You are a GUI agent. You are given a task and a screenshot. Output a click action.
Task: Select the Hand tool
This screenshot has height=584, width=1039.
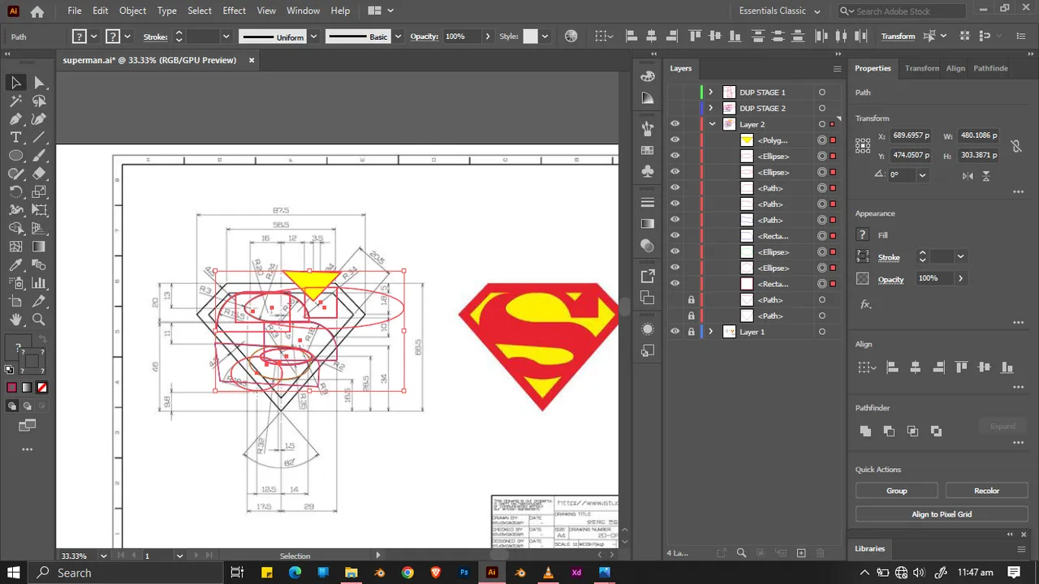tap(15, 320)
